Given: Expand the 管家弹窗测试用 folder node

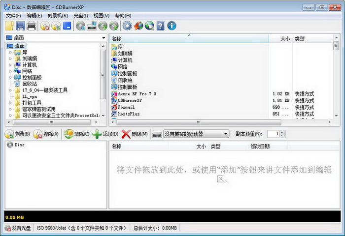Looking at the screenshot, I should tap(10, 109).
